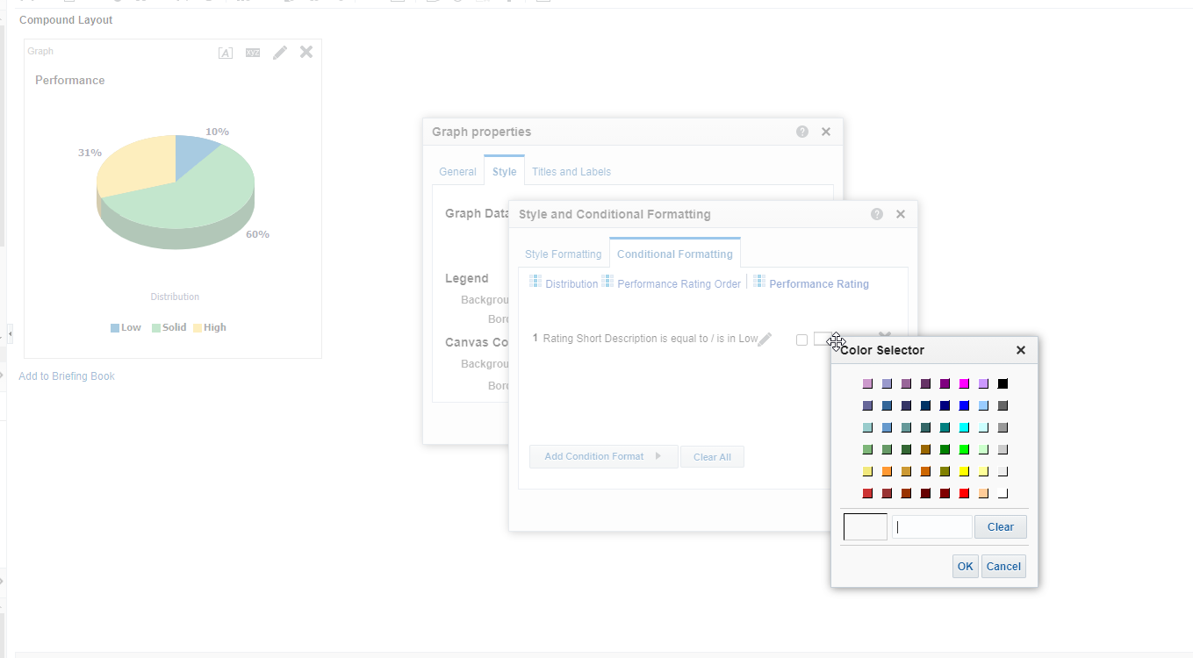The height and width of the screenshot is (658, 1193).
Task: Open the Style Formatting tab
Action: pos(562,254)
